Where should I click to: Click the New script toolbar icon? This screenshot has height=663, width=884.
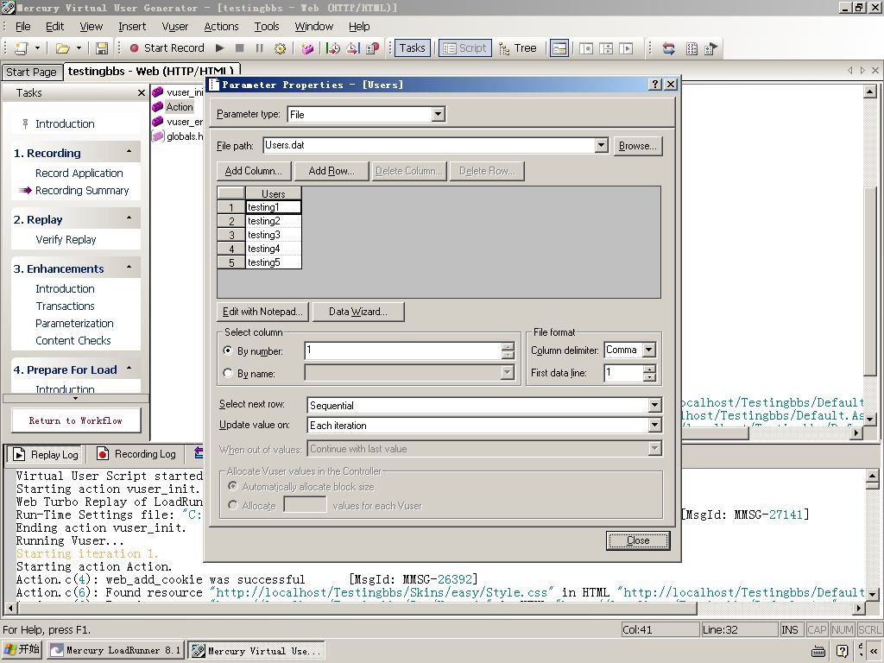coord(22,48)
